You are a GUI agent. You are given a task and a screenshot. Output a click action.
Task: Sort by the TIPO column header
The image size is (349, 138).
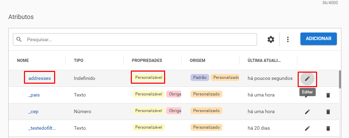pos(78,61)
